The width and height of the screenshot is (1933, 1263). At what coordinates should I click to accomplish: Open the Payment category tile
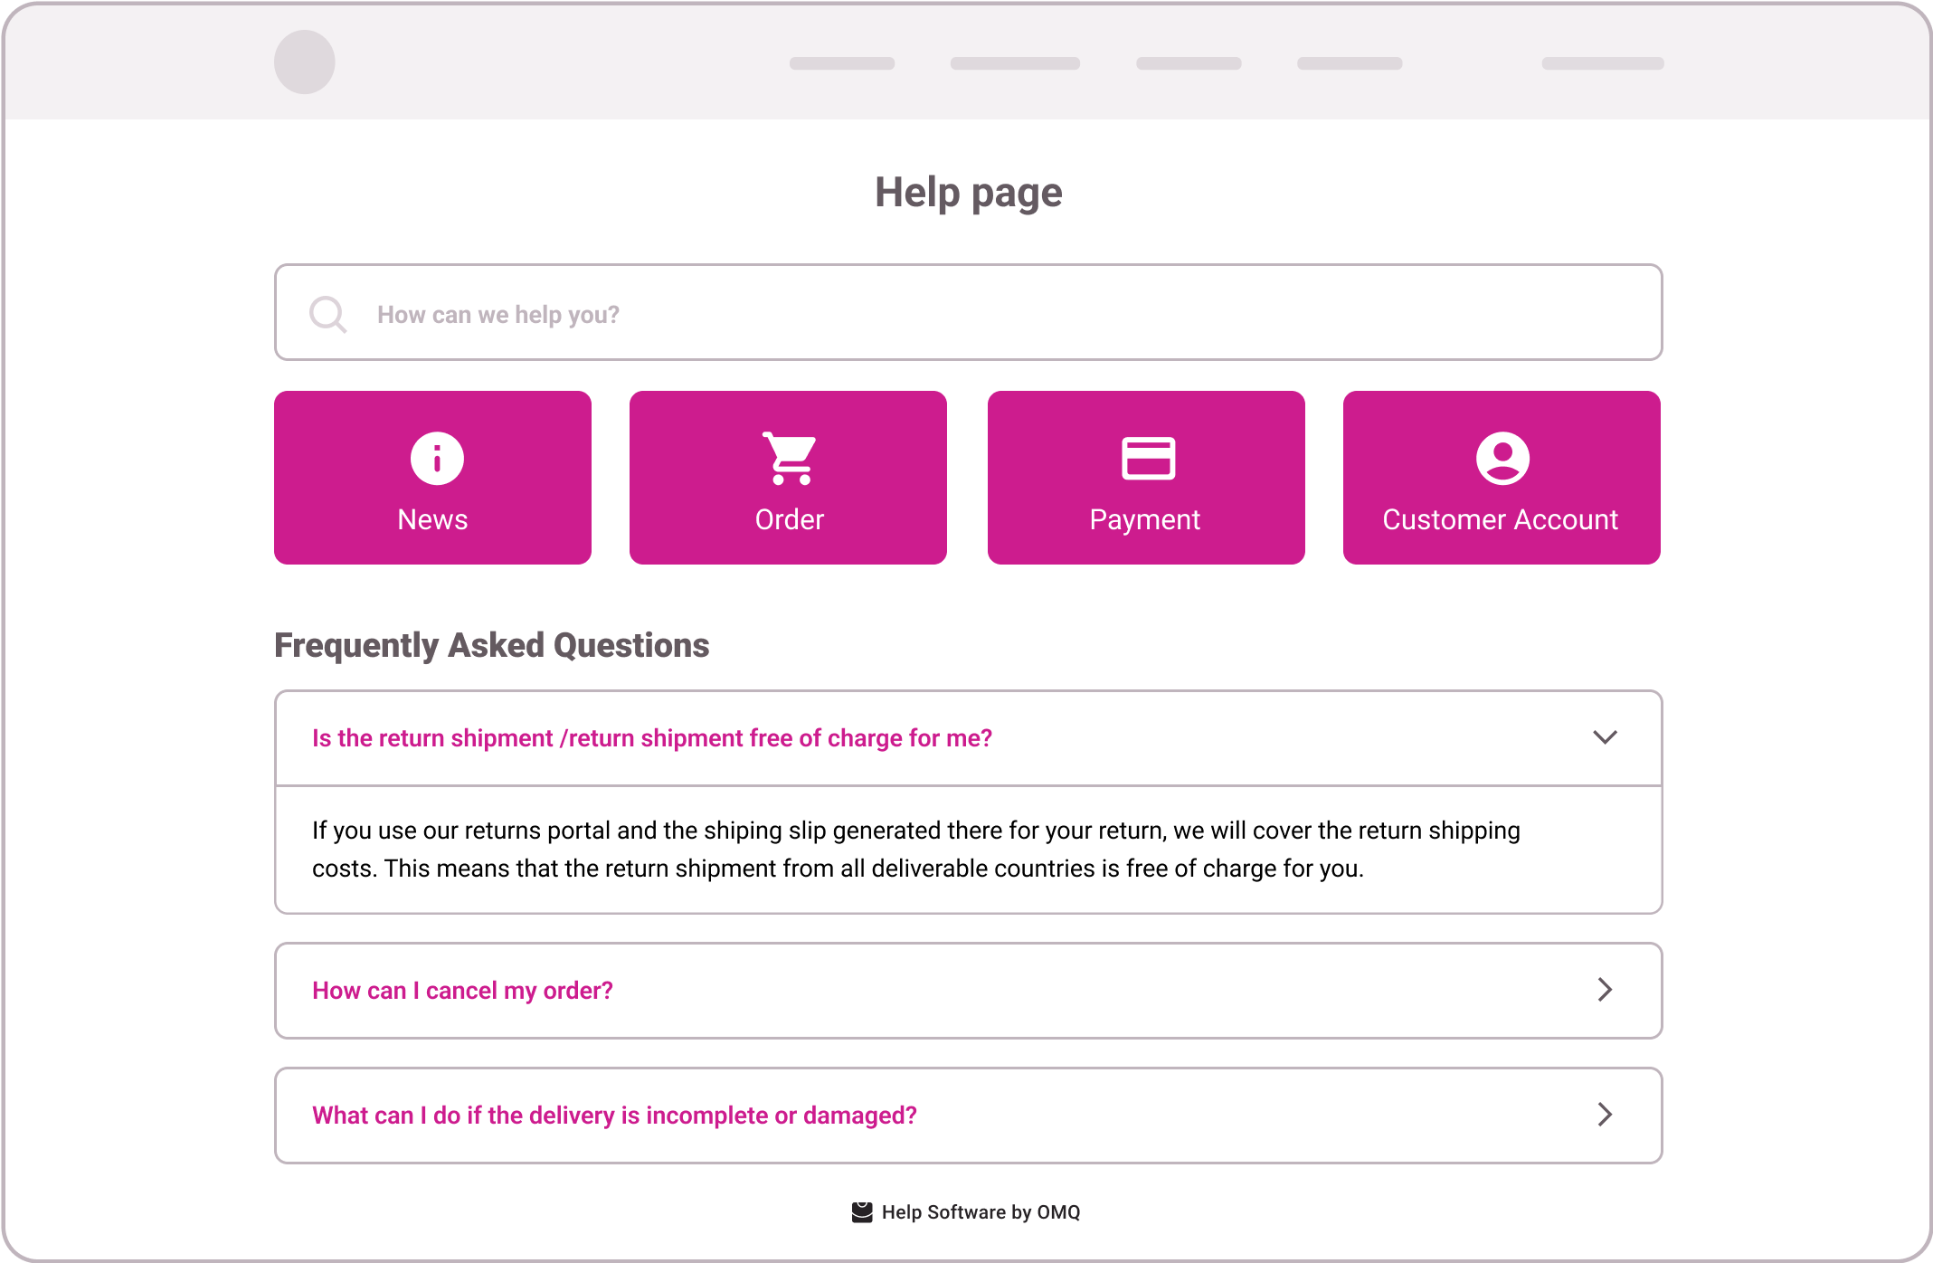(1146, 478)
